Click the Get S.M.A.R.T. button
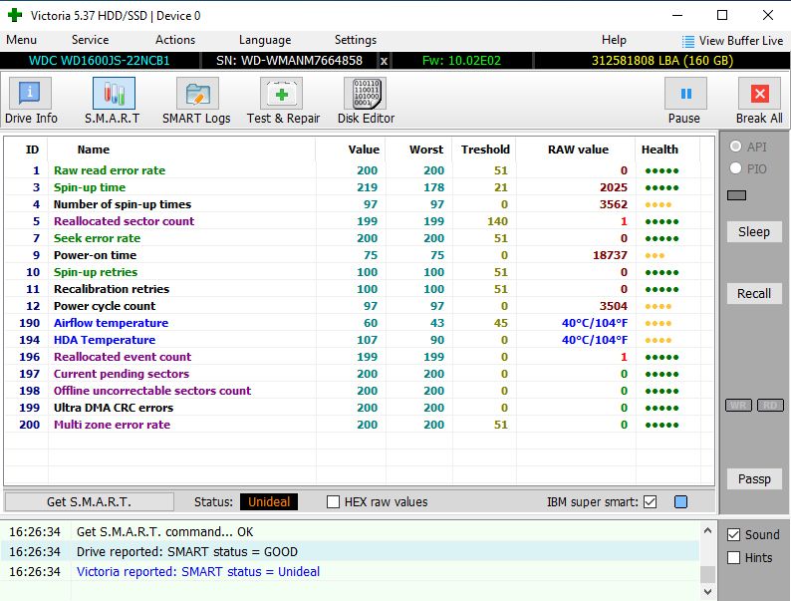Image resolution: width=791 pixels, height=601 pixels. (90, 501)
